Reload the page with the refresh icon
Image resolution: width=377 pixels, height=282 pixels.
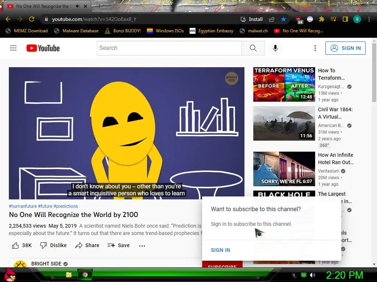click(x=32, y=19)
